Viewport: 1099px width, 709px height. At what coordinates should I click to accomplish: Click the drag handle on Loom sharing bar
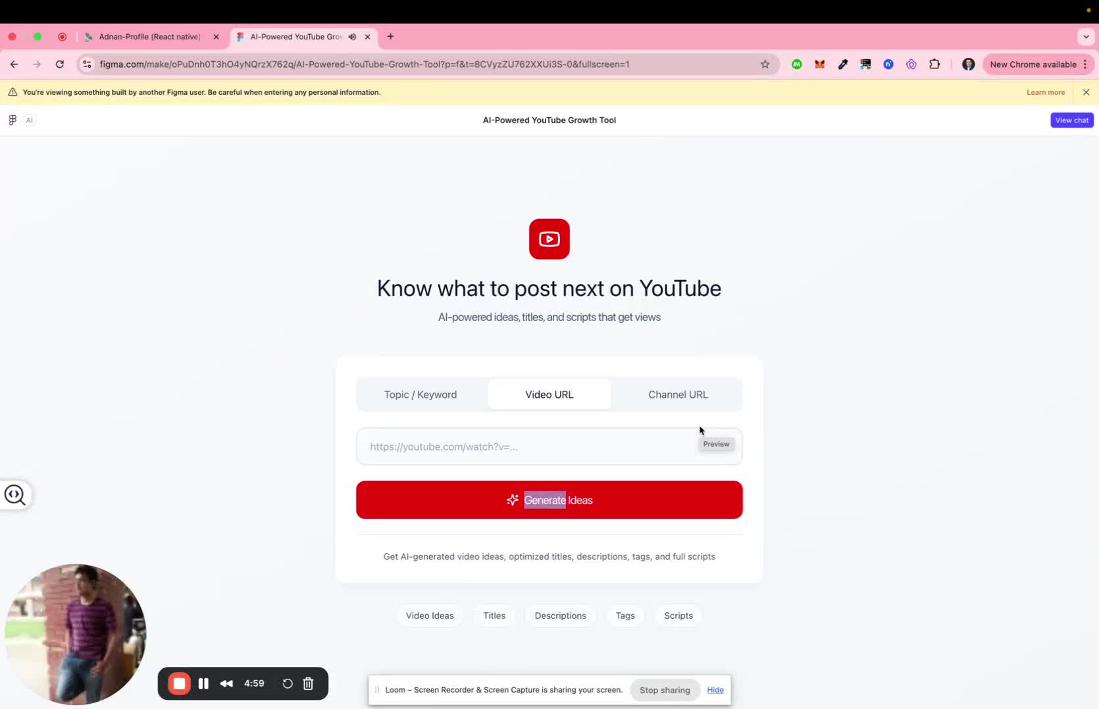pos(377,690)
